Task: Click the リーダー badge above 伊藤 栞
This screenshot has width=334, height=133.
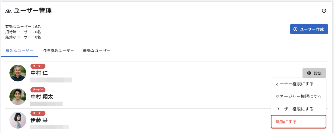Action: coord(38,113)
